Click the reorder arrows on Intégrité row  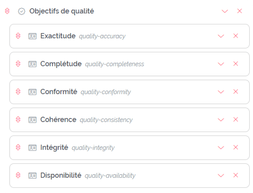[18, 147]
